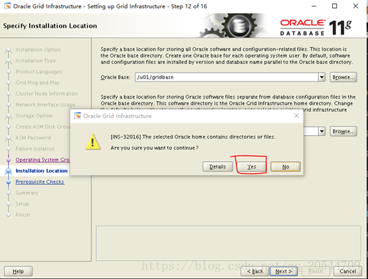
Task: Click the Installation Location step marker icon
Action: [9, 170]
